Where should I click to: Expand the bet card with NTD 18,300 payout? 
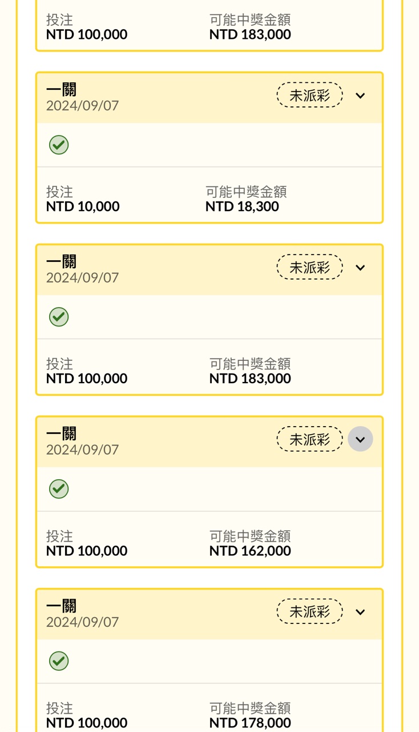click(360, 96)
